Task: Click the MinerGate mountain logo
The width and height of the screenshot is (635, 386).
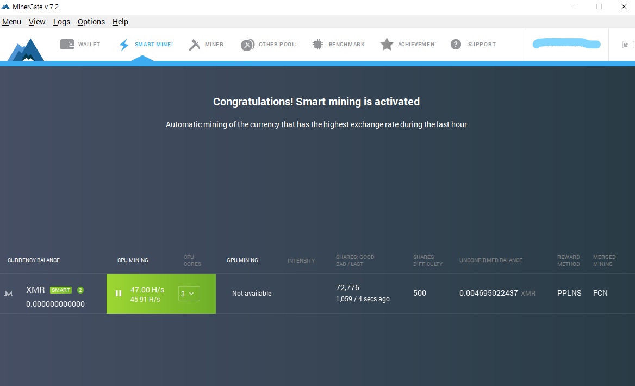Action: click(x=26, y=49)
